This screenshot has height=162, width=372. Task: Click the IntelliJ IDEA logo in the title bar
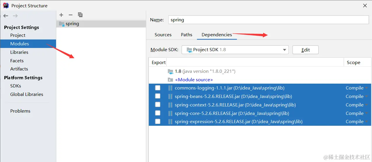(x=6, y=5)
